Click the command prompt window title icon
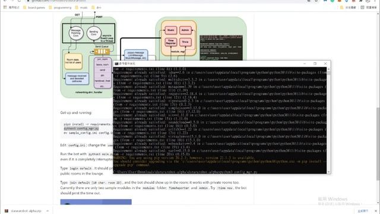Image resolution: width=380 pixels, height=214 pixels. pyautogui.click(x=116, y=64)
